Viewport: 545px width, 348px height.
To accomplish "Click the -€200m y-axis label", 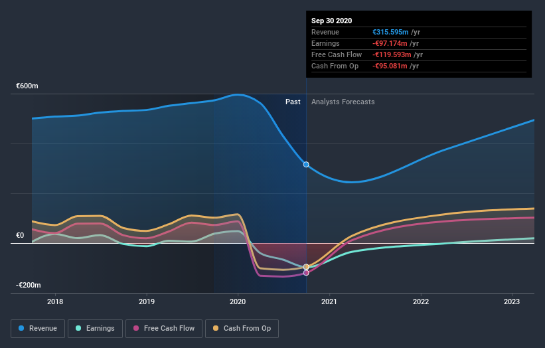I will (29, 285).
